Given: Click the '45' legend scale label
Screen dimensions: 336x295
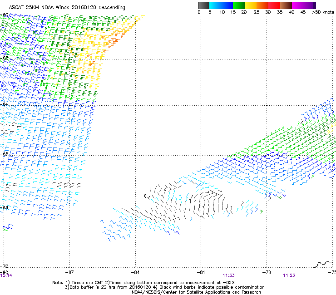Looking at the screenshot, I should (x=303, y=12).
